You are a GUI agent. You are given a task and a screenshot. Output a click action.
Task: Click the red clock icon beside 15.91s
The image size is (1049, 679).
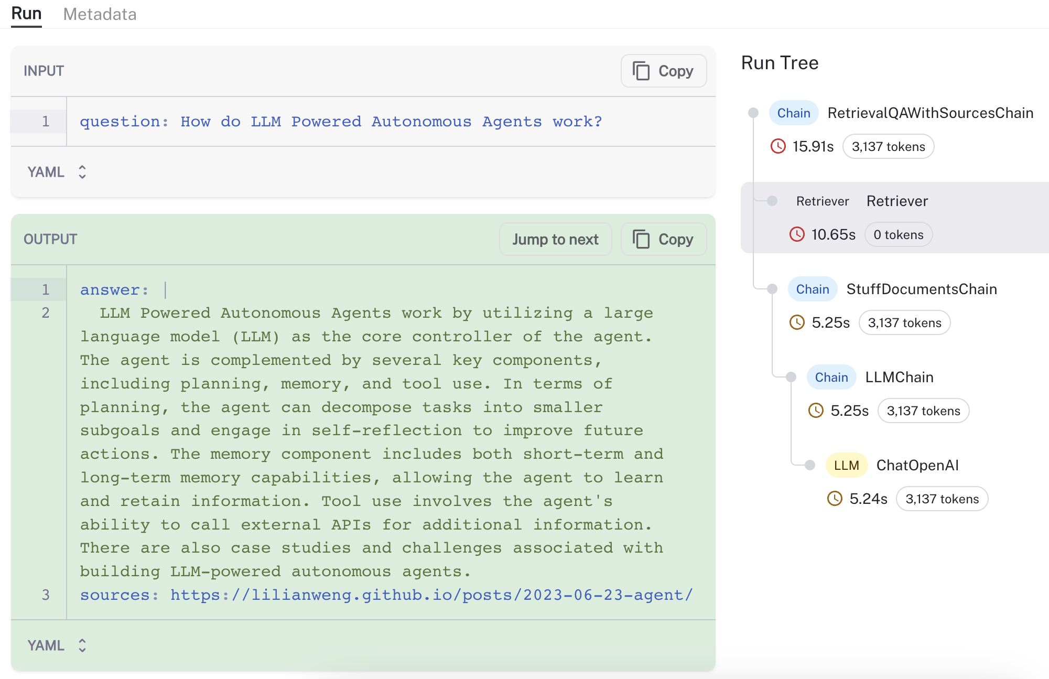tap(778, 146)
